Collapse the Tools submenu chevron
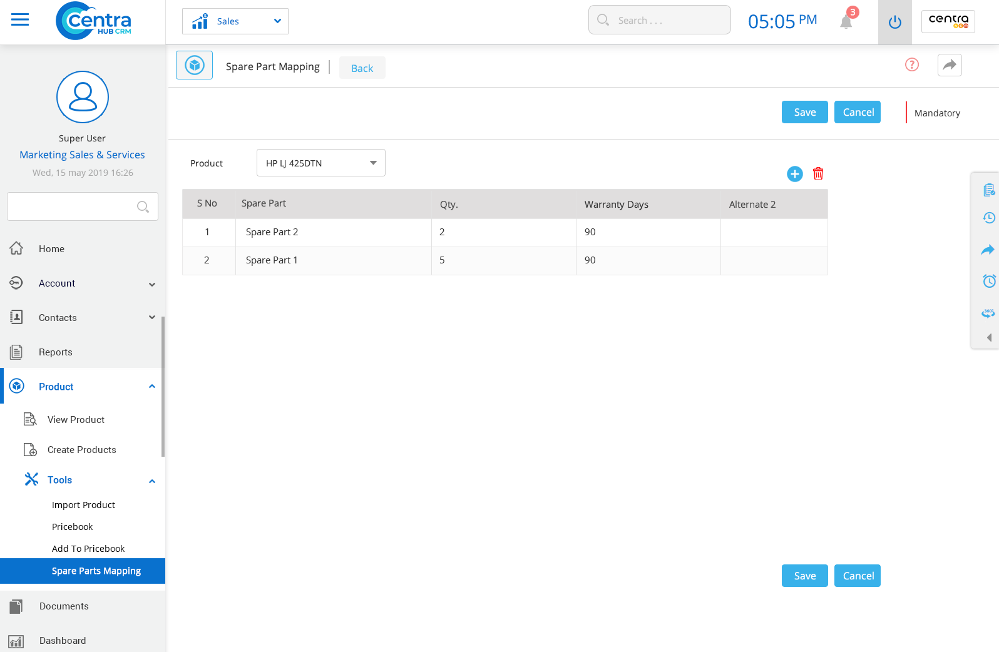The width and height of the screenshot is (999, 652). pos(152,481)
